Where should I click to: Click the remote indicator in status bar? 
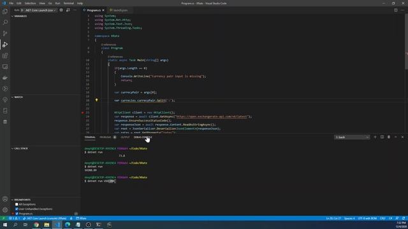click(3, 218)
